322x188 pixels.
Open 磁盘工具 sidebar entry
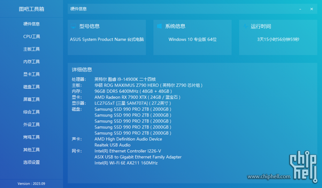coord(32,87)
